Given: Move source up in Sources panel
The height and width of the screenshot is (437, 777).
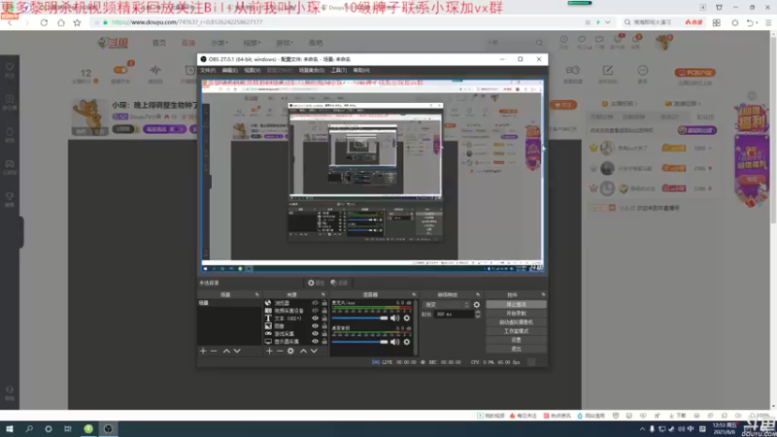Looking at the screenshot, I should pos(303,351).
